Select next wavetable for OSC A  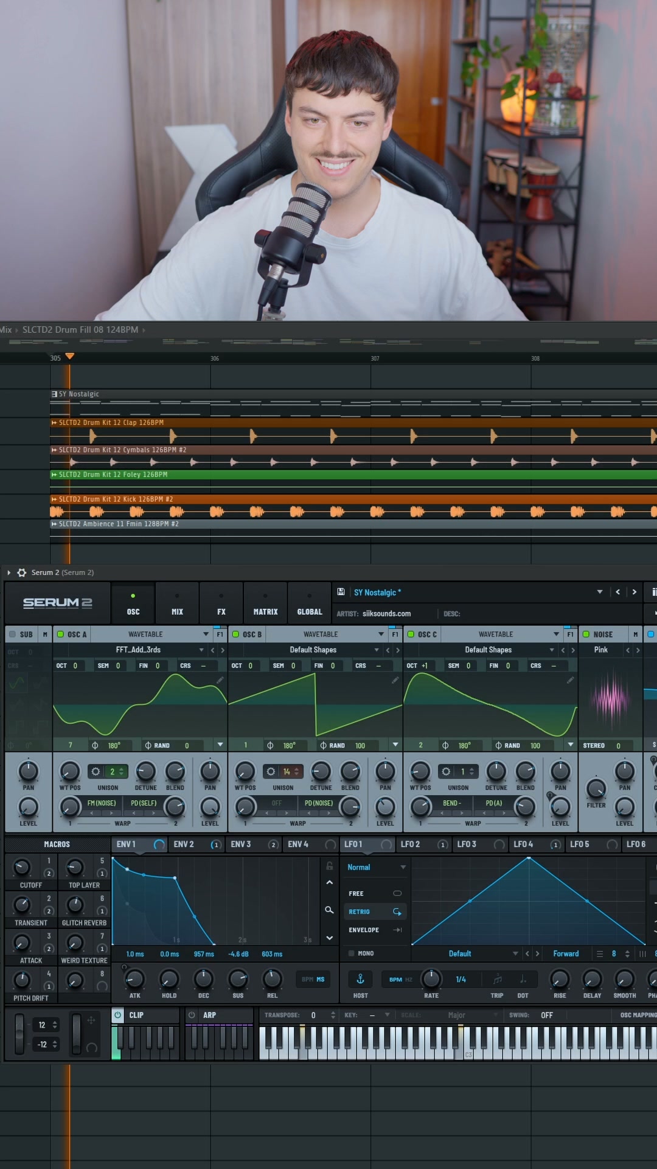(x=223, y=650)
